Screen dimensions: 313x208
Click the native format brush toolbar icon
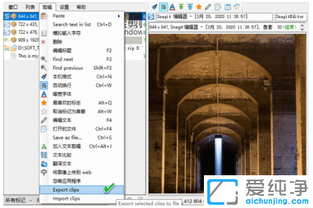pyautogui.click(x=154, y=7)
